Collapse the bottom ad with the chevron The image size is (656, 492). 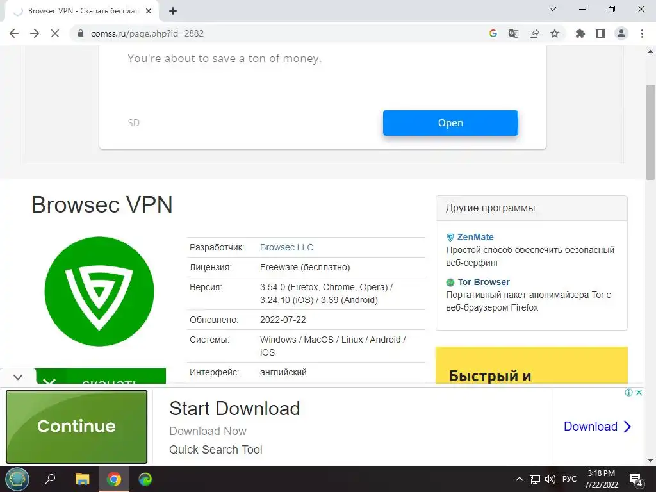point(17,377)
